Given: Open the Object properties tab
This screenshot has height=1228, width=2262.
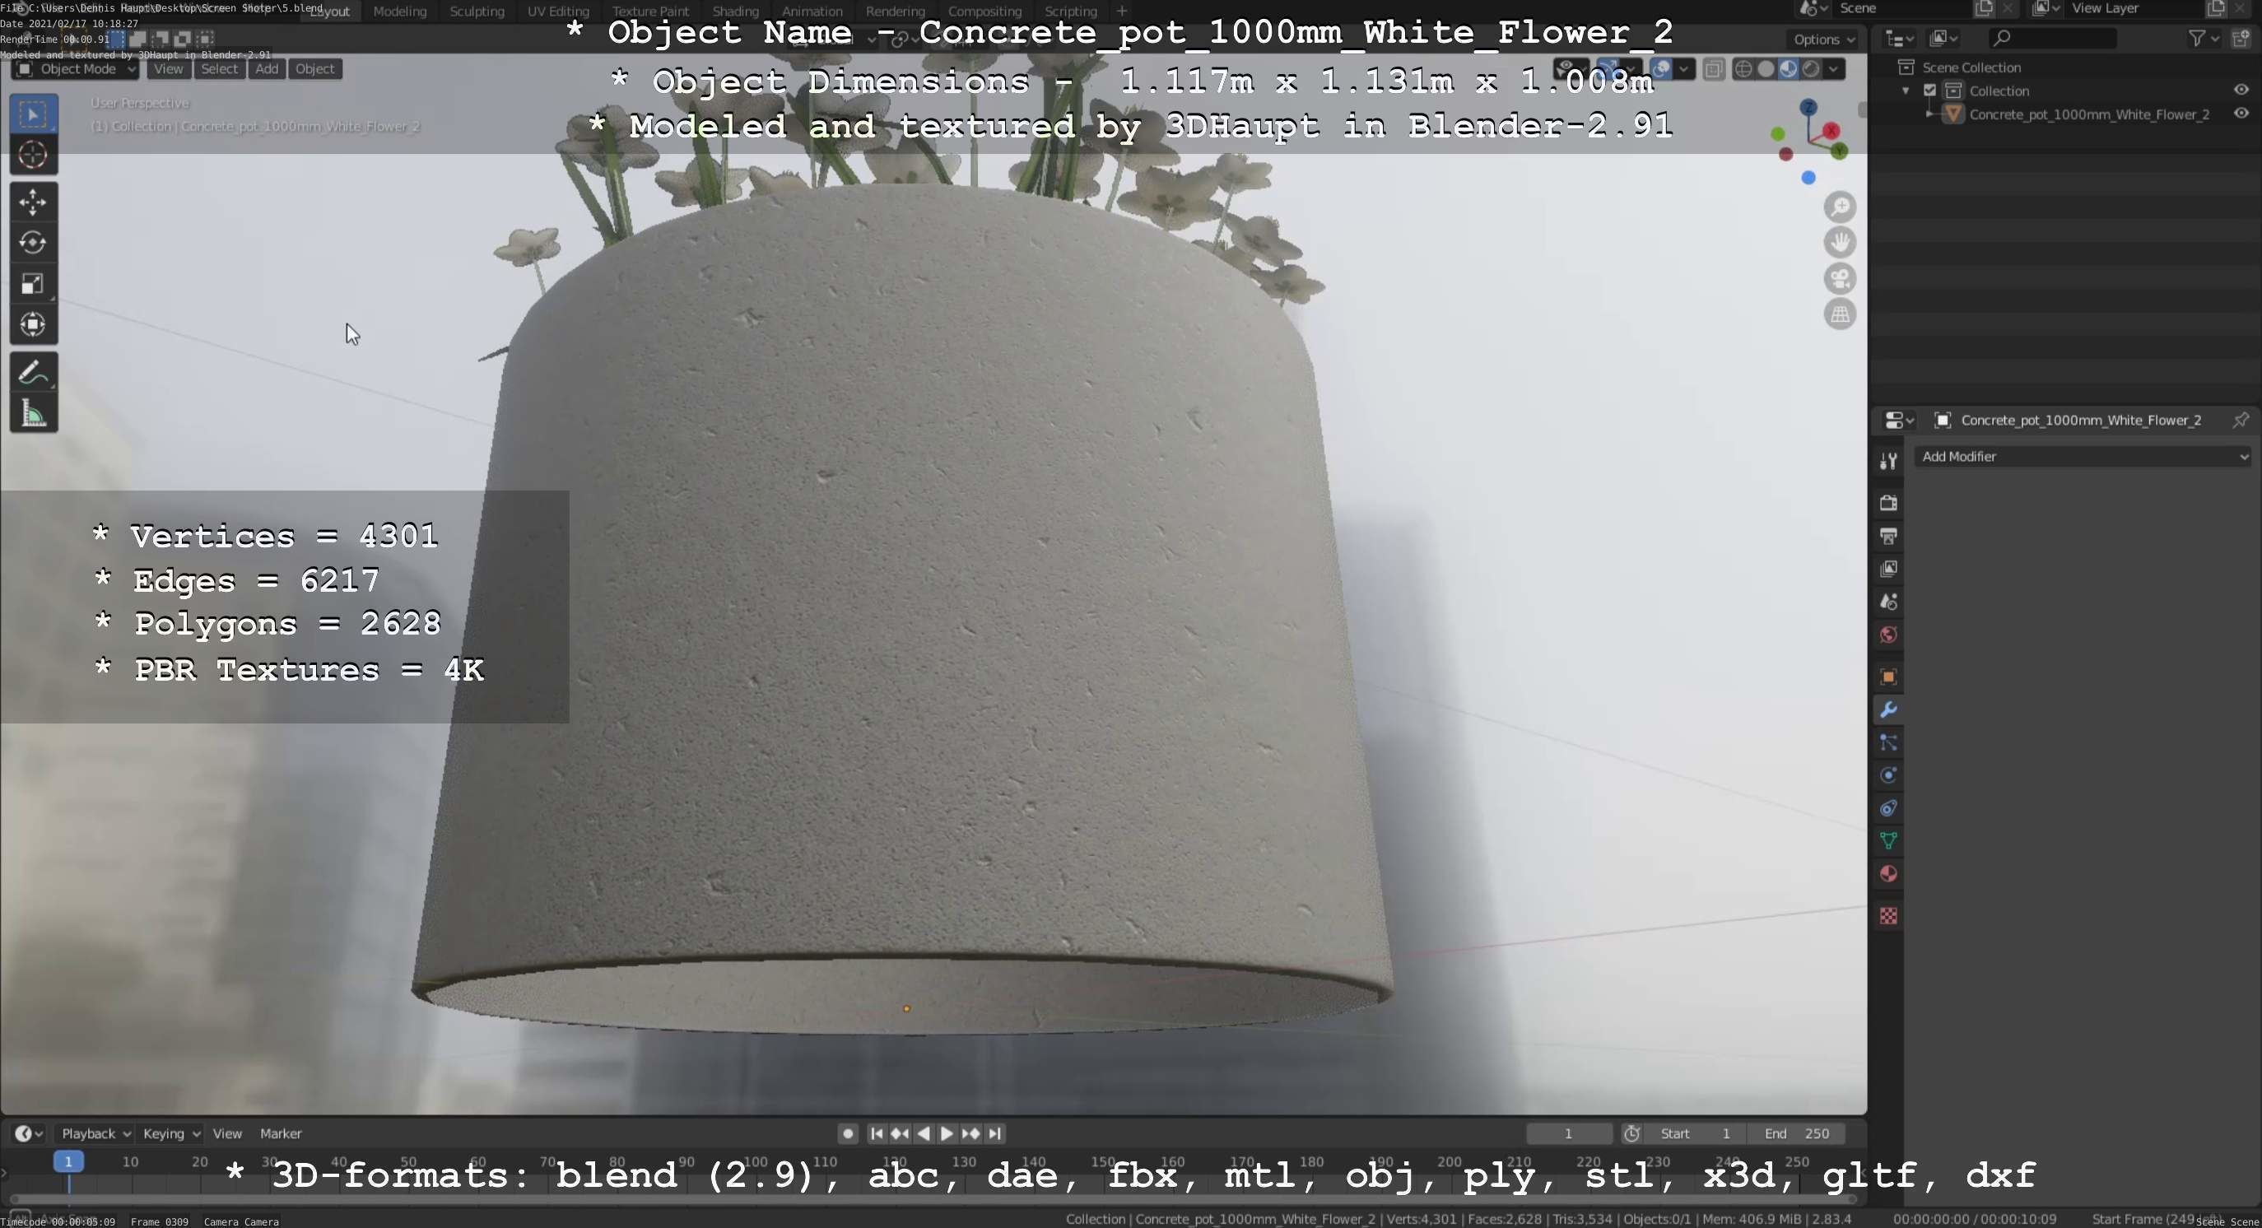Looking at the screenshot, I should tap(1888, 677).
